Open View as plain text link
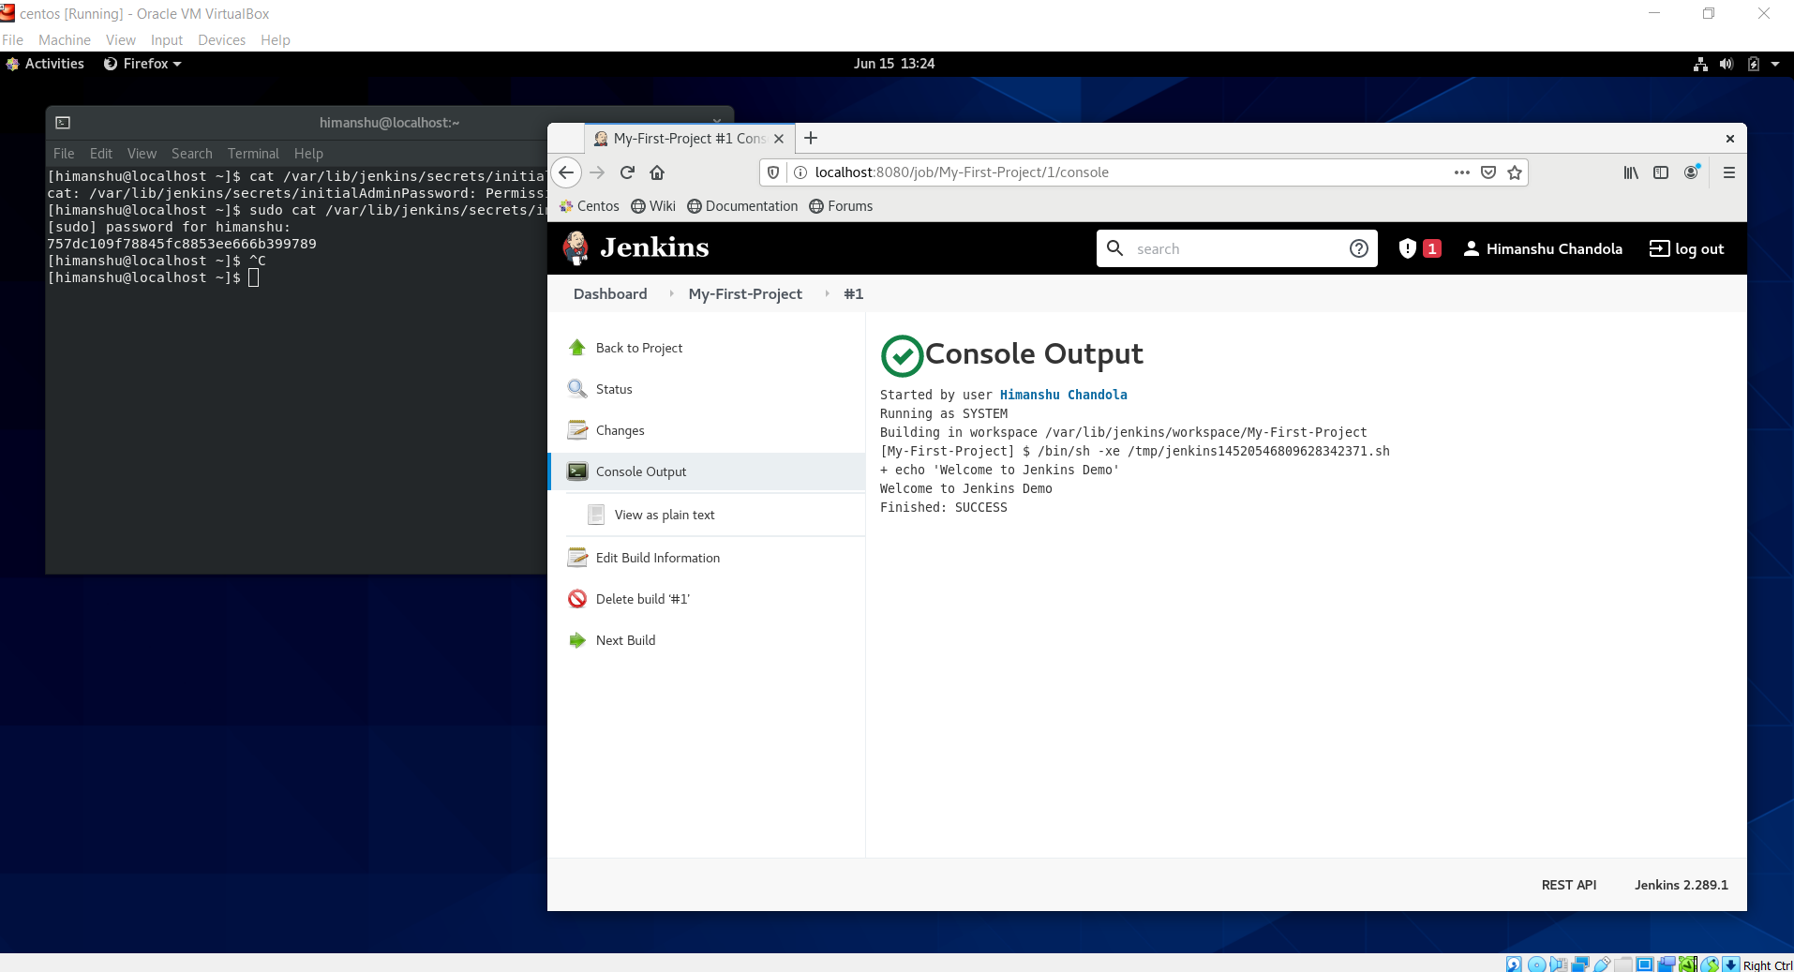The height and width of the screenshot is (972, 1794). coord(665,515)
